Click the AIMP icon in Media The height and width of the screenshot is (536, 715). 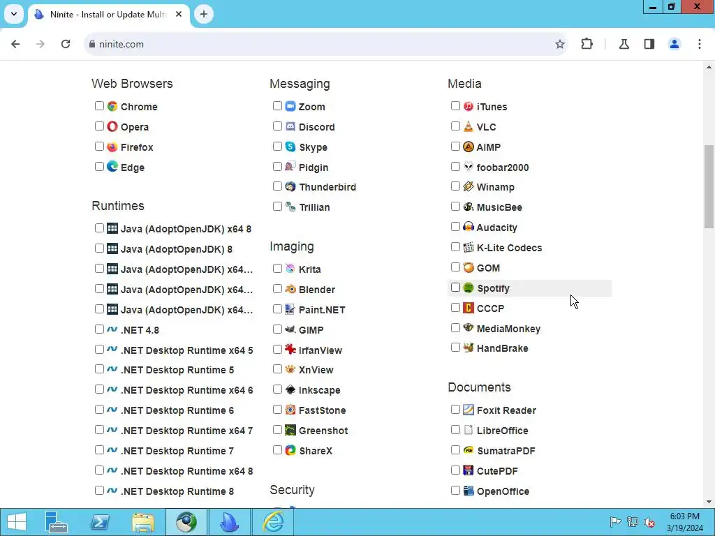click(x=469, y=147)
